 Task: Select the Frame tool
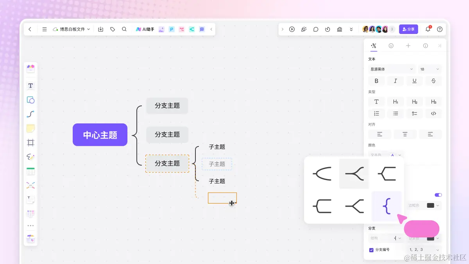[x=30, y=143]
